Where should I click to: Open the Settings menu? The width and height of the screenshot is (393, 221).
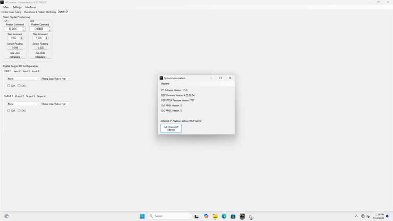tap(17, 7)
